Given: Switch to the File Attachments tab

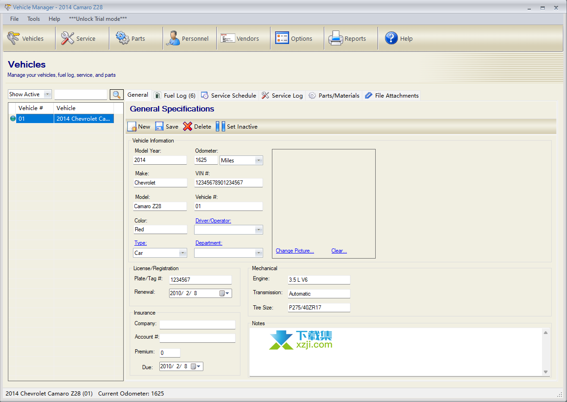Looking at the screenshot, I should tap(392, 95).
